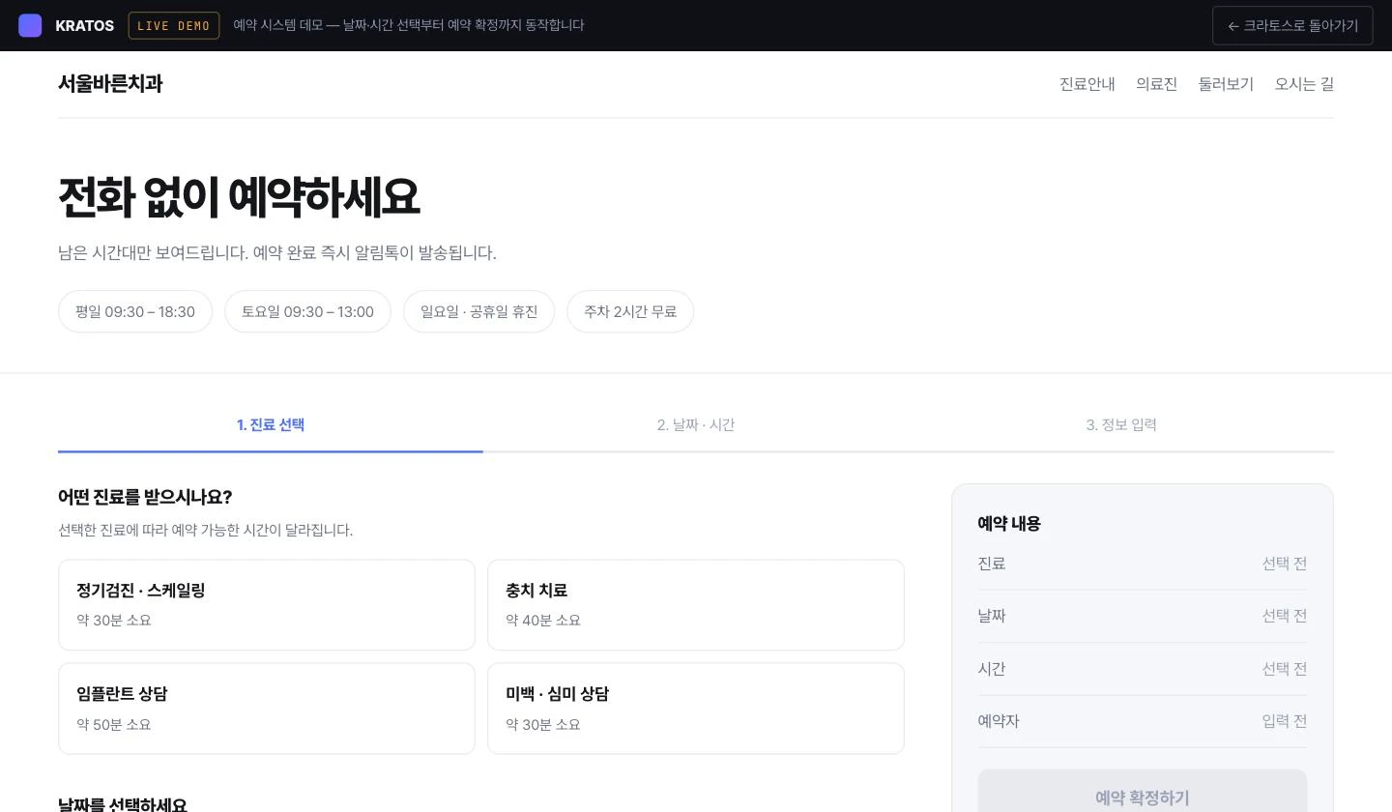Screen dimensions: 1392x812
Task: Go back via 크라토스로 돌아가기 button
Action: (x=1292, y=25)
